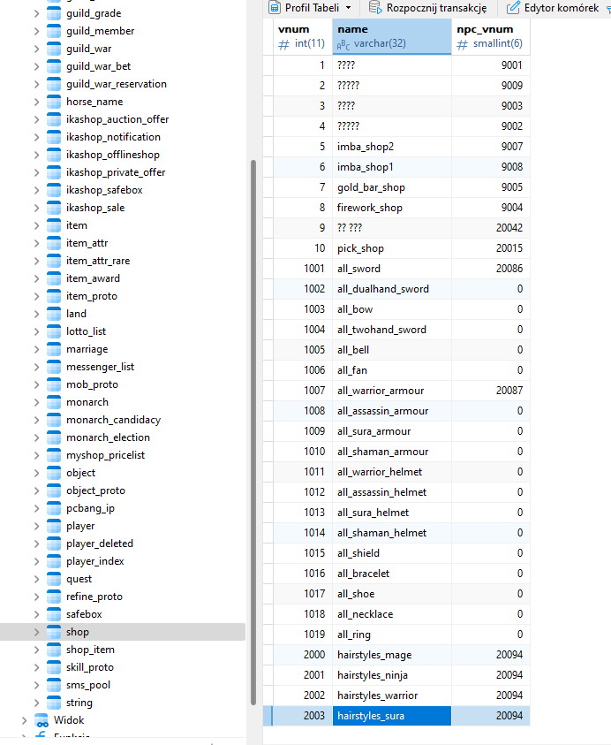Click the pcbang_ip table icon
The image size is (611, 745).
(54, 509)
